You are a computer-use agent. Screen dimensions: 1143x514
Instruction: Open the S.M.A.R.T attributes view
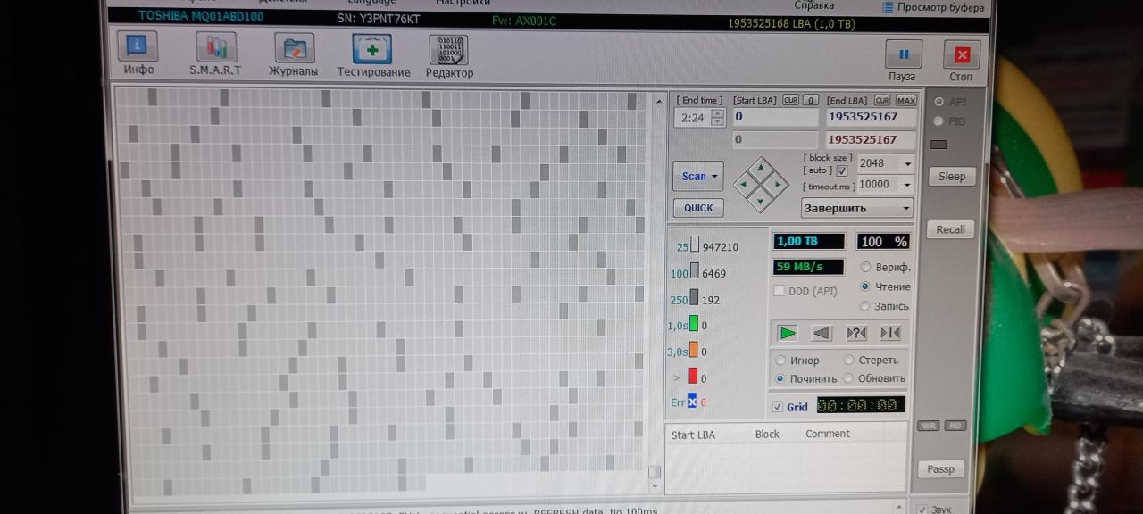(215, 53)
